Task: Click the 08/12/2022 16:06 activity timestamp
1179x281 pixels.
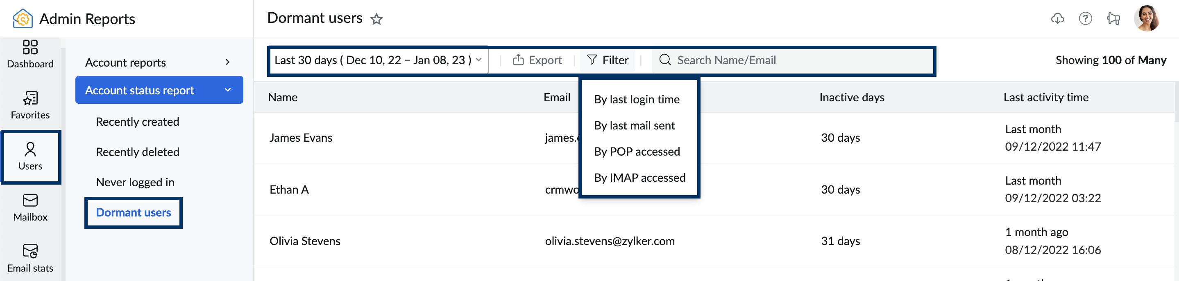Action: tap(1053, 250)
